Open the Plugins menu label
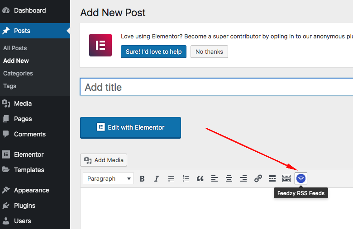This screenshot has width=353, height=229. click(25, 206)
